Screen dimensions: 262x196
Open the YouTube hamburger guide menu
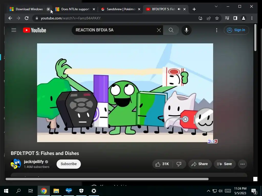click(x=14, y=30)
